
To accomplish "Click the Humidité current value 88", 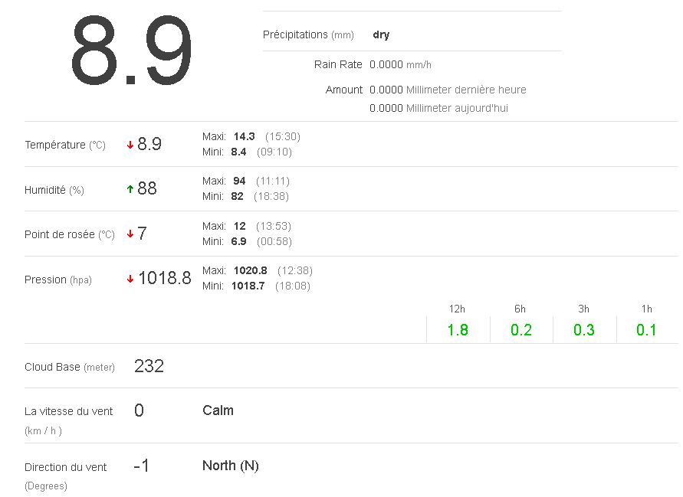I will pos(147,189).
